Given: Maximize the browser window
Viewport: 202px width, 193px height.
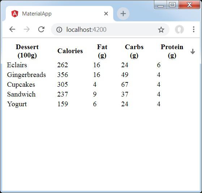Looking at the screenshot, I should (172, 5).
